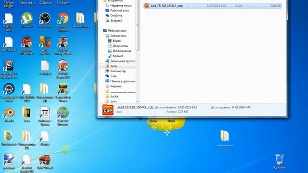This screenshot has height=173, width=308.
Task: Click the small icon of the _kuid_761728_100442_.cdp row
Action: 146,6
